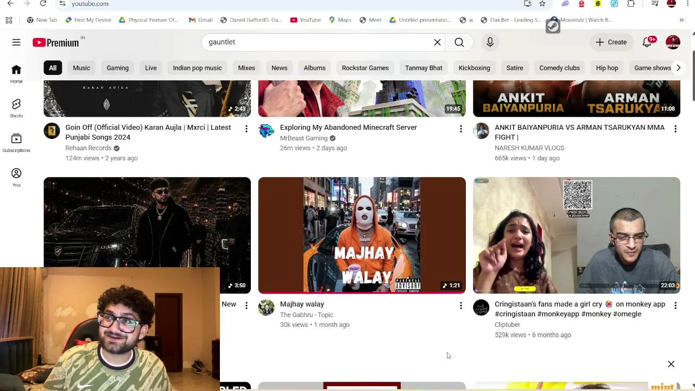The image size is (695, 391).
Task: Open the Maps bookmark
Action: [340, 20]
